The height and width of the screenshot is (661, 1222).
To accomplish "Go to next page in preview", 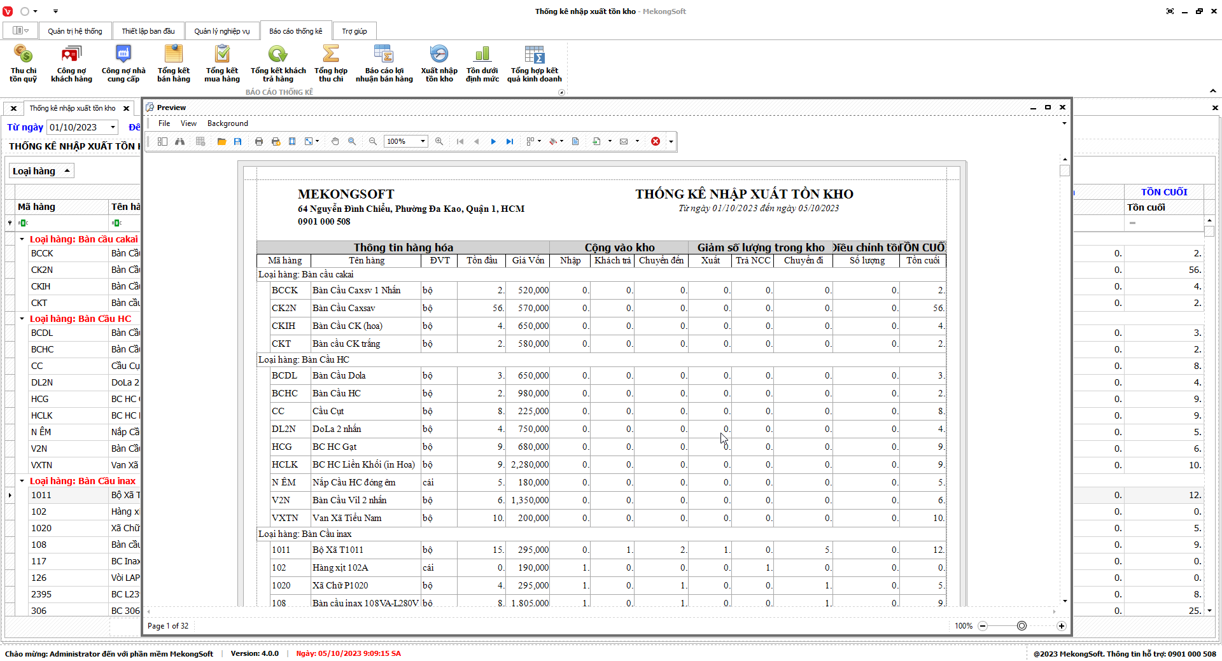I will (x=493, y=141).
